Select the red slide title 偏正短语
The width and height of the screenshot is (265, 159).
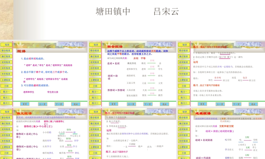pos(24,113)
